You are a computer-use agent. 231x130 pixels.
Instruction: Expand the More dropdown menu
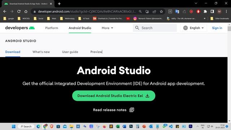click(107, 28)
